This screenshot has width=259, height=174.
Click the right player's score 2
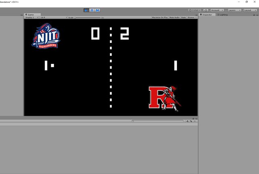125,34
